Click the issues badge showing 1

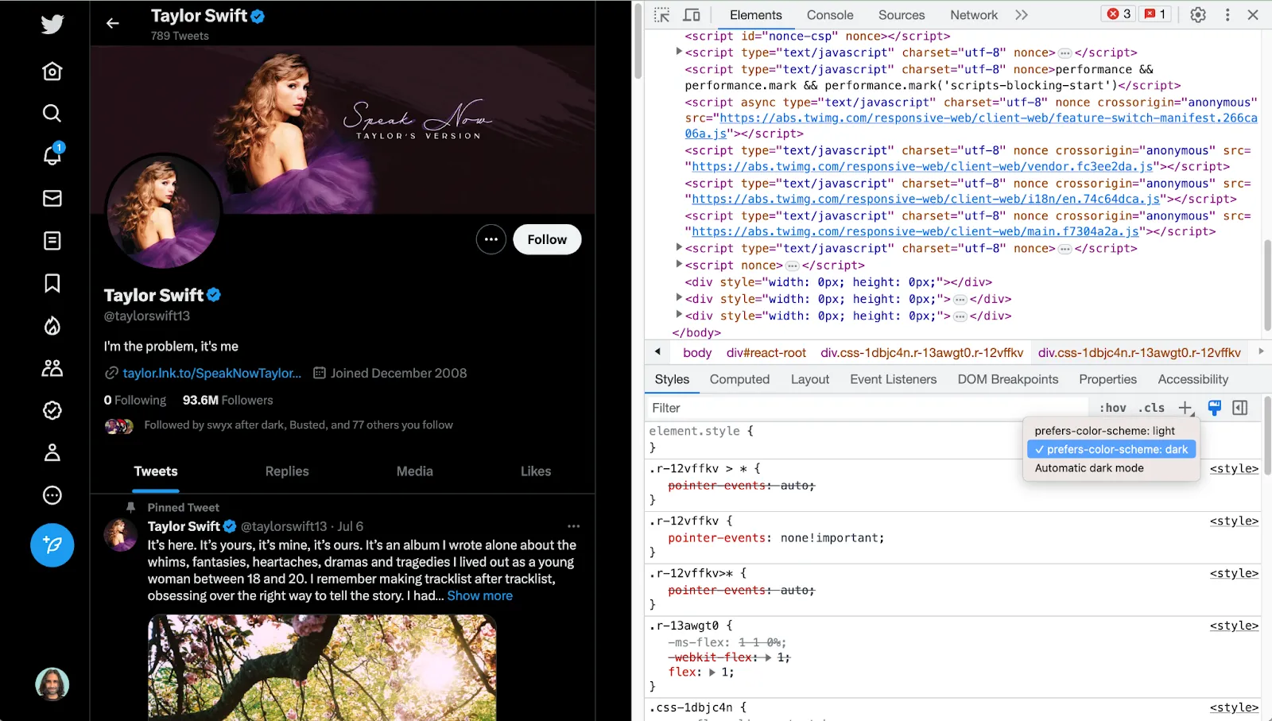click(1154, 14)
